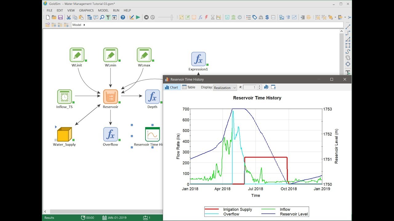This screenshot has height=221, width=394.
Task: Run the model with green play button
Action: (138, 17)
